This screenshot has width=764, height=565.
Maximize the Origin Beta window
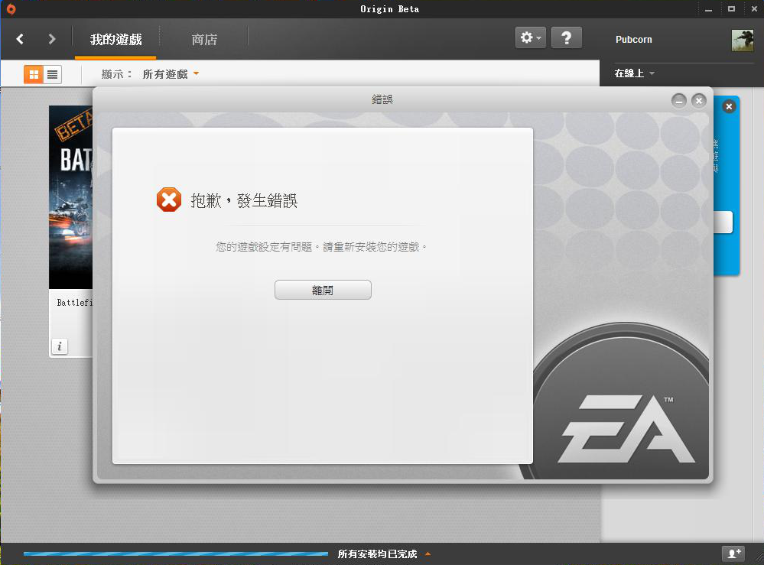(731, 9)
